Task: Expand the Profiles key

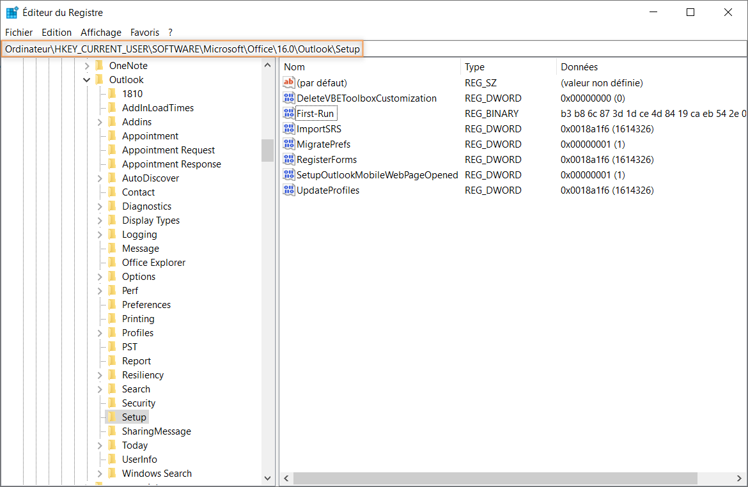Action: pos(100,333)
